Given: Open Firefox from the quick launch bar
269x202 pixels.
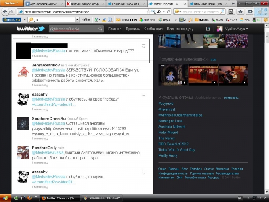Looking at the screenshot, I should 29,198.
